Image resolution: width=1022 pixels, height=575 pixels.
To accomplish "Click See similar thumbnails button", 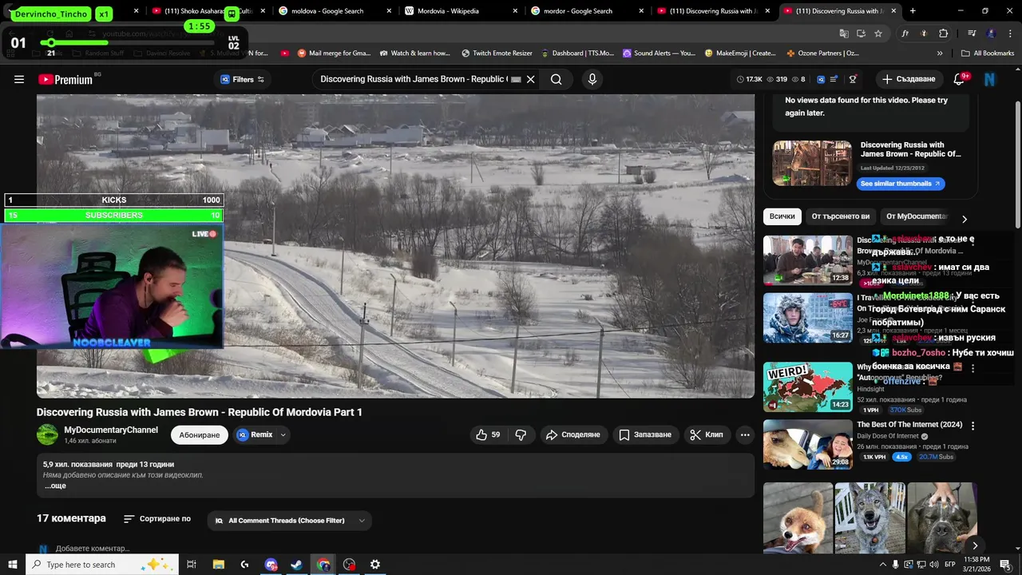I will (901, 184).
